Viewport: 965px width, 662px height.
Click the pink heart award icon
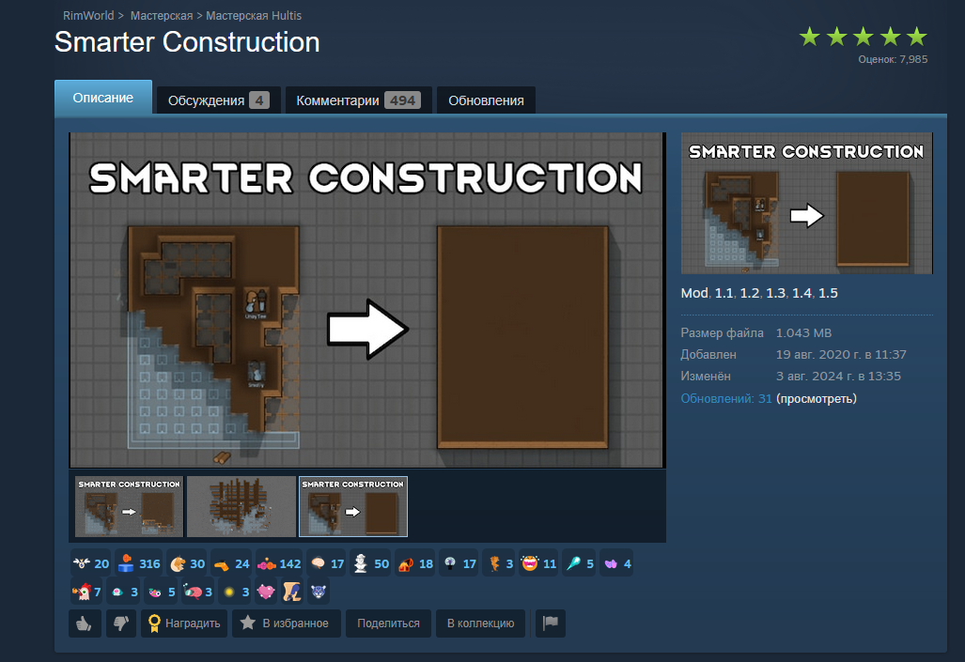click(x=266, y=592)
